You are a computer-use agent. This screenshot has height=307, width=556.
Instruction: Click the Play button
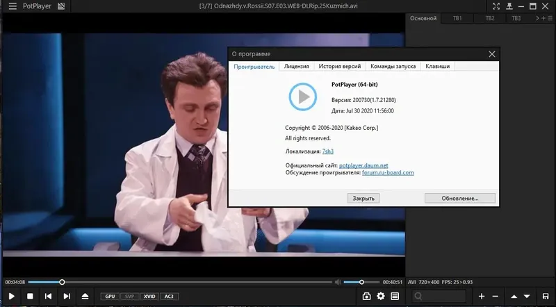11,296
